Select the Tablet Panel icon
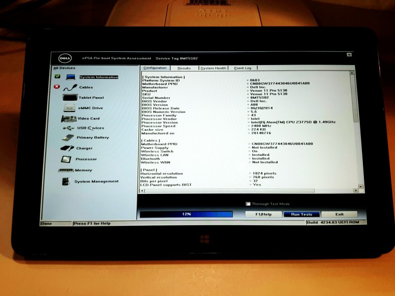 tap(70, 97)
